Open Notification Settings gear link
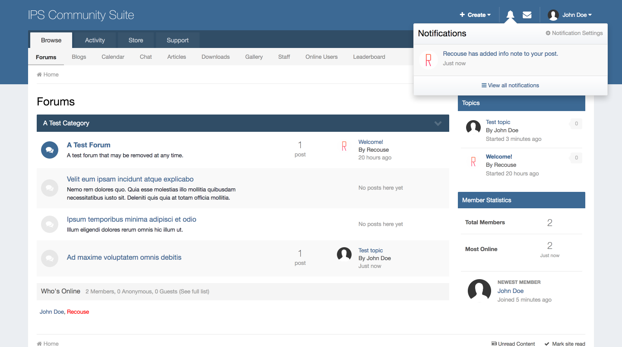This screenshot has width=622, height=347. tap(574, 33)
